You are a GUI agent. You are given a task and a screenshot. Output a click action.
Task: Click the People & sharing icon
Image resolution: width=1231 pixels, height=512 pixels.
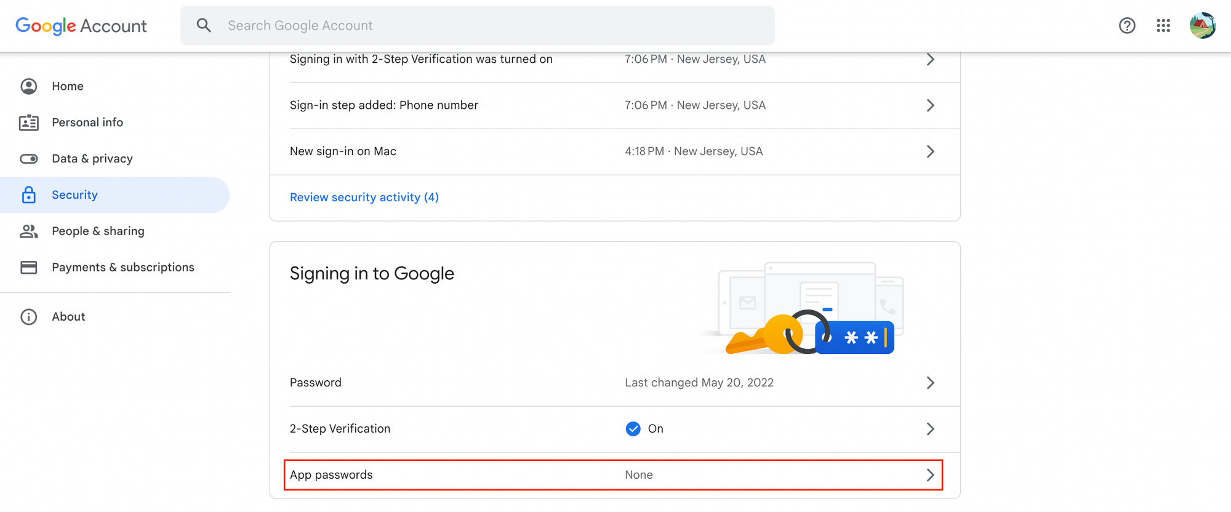(29, 231)
